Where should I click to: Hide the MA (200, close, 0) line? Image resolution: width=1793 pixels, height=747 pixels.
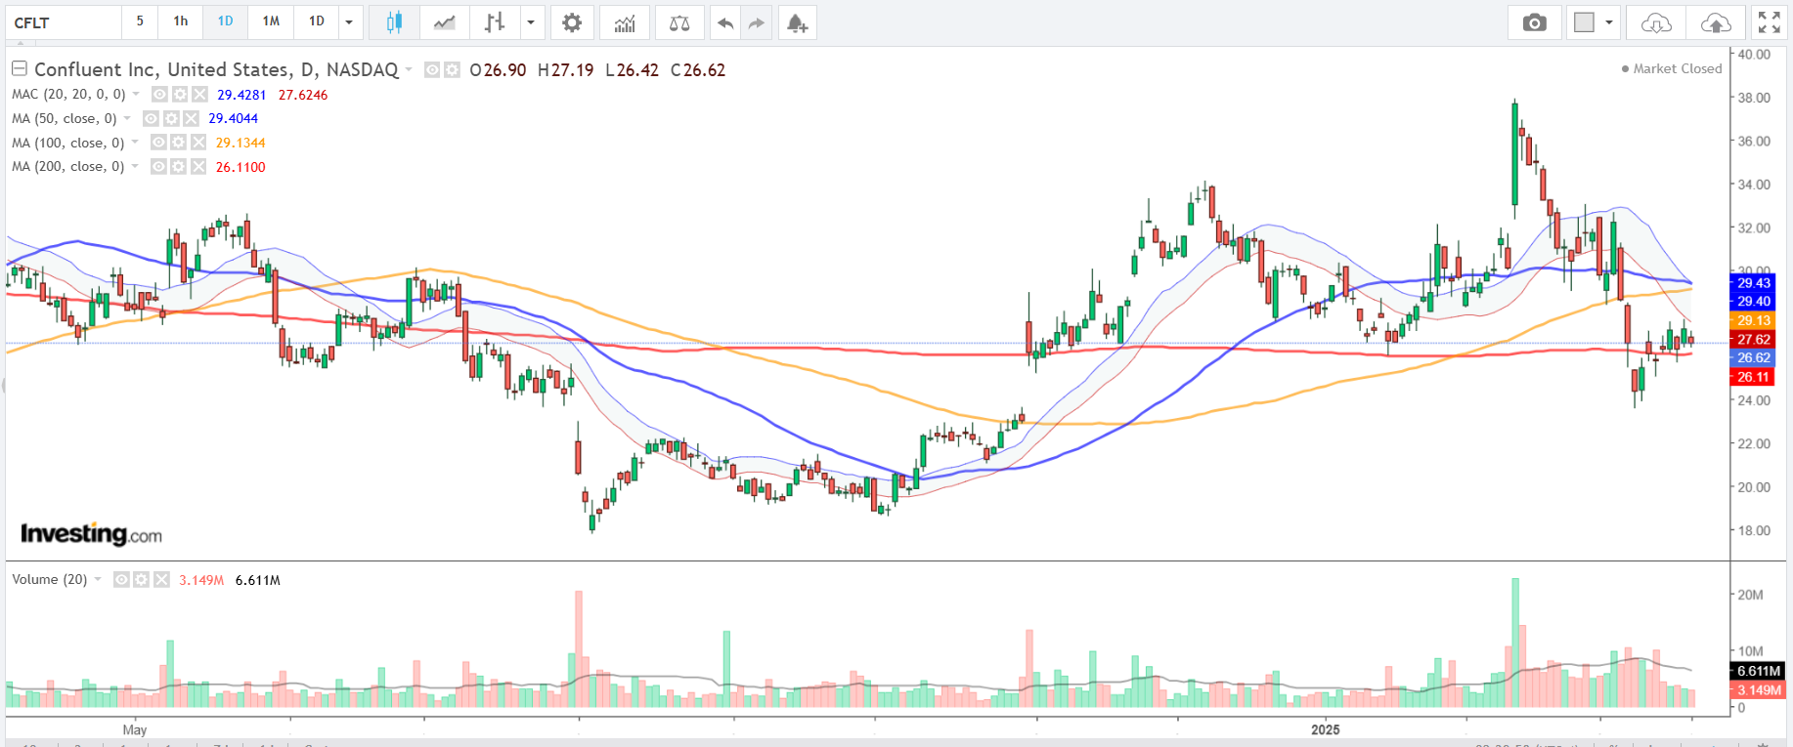point(159,167)
